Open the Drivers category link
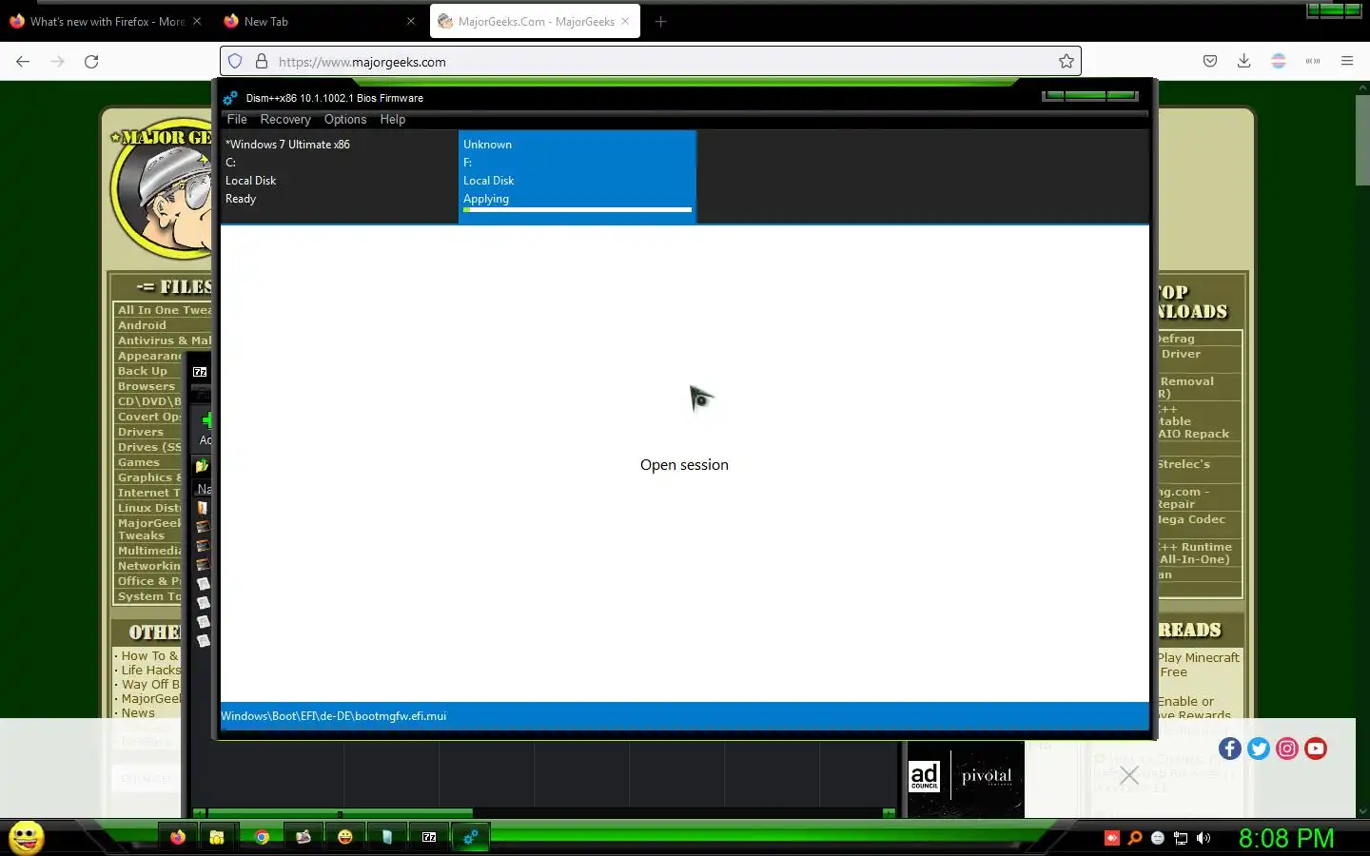 (x=141, y=432)
